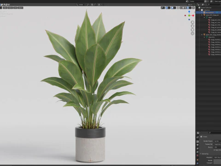The width and height of the screenshot is (221, 166).
Task: Open the scene selector icon in top bar
Action: tap(187, 1)
